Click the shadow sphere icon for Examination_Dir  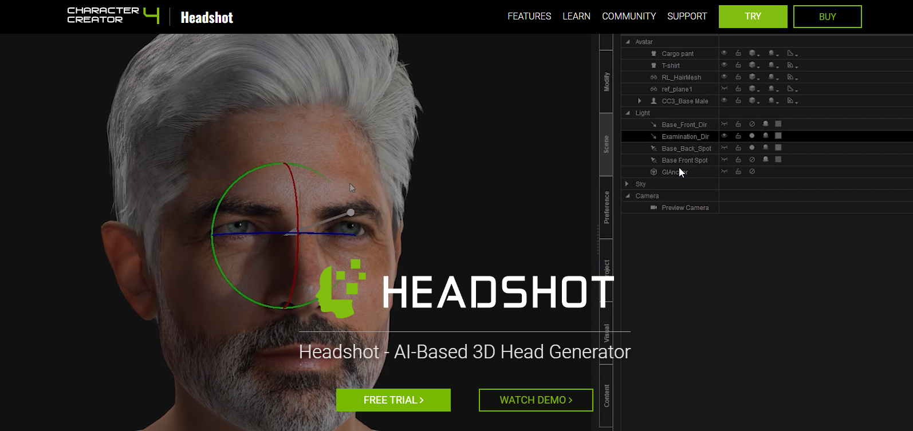[x=766, y=136]
